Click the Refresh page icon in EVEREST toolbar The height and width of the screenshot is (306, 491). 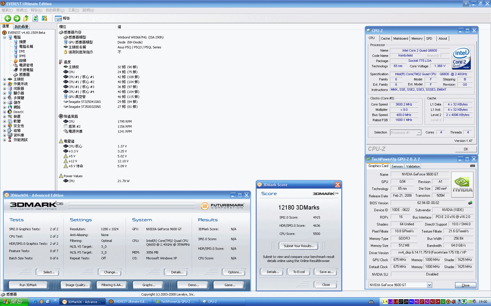point(35,18)
